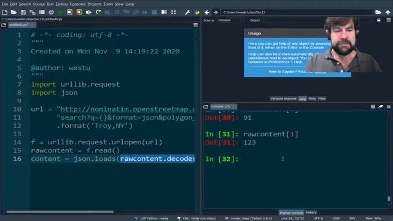Browse for a working directory
This screenshot has height=221, width=393.
pos(378,12)
